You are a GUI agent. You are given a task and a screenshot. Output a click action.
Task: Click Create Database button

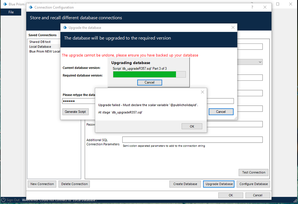click(x=185, y=184)
